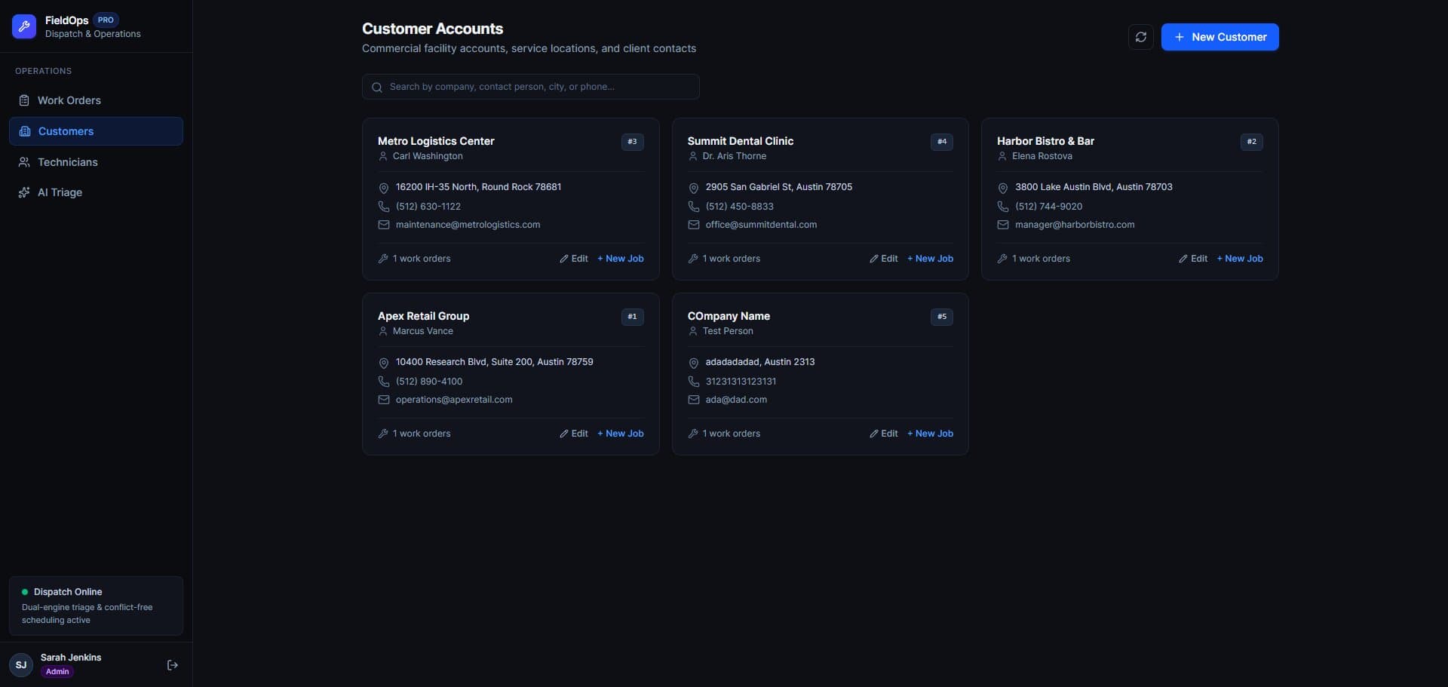The image size is (1448, 687).
Task: Click the envelope icon beside ada@dad.com
Action: point(693,400)
